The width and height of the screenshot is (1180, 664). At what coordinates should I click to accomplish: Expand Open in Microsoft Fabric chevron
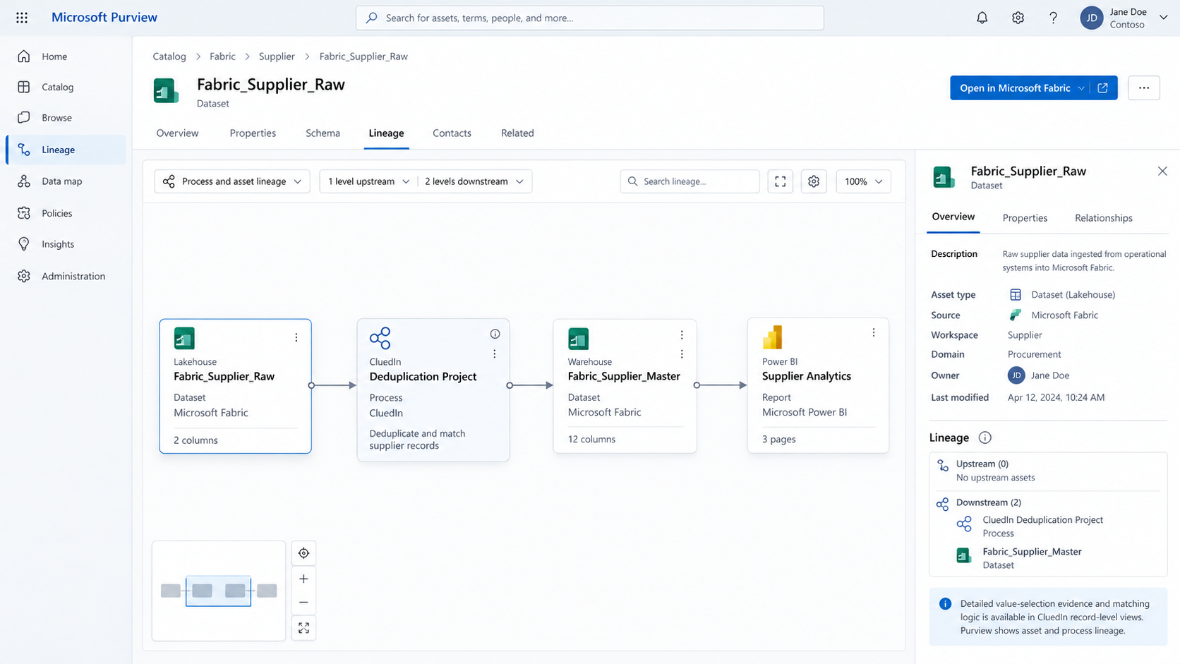click(x=1081, y=88)
